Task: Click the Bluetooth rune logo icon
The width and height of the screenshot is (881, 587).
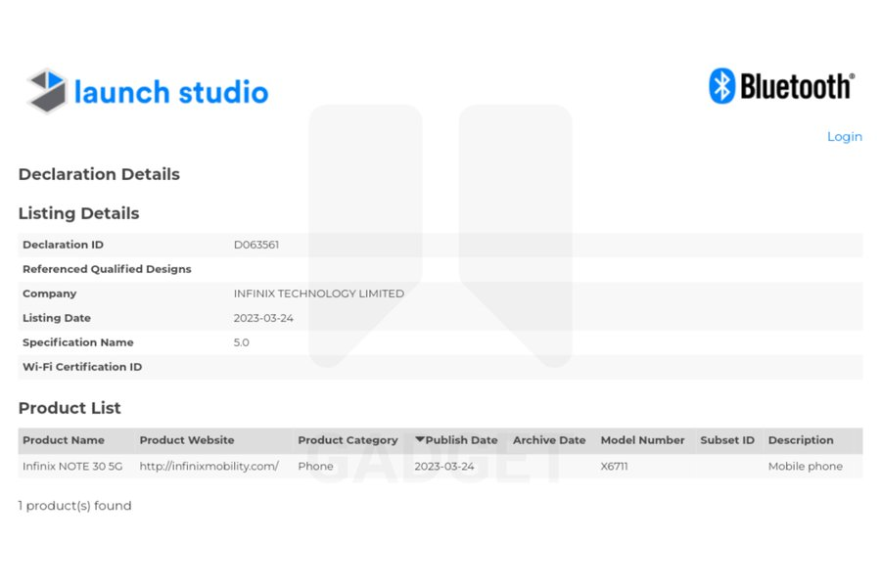Action: point(721,86)
